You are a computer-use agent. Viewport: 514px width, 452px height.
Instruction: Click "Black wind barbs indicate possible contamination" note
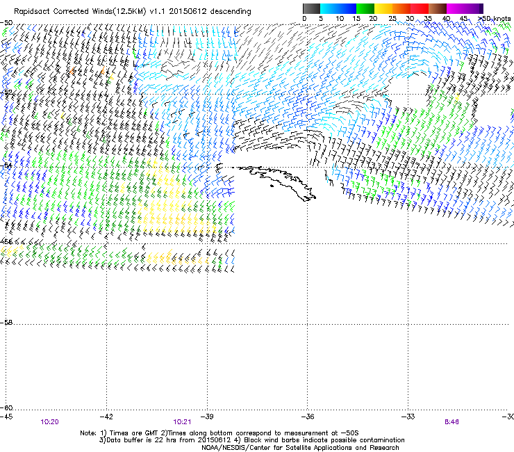pyautogui.click(x=324, y=440)
